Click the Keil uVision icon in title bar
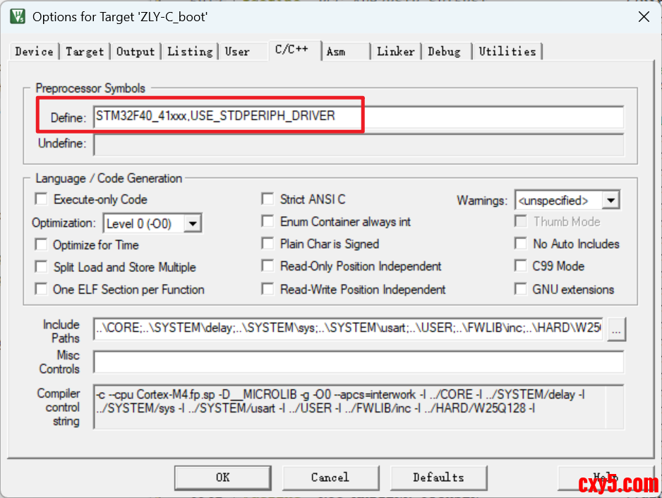Viewport: 662px width, 498px height. [18, 16]
